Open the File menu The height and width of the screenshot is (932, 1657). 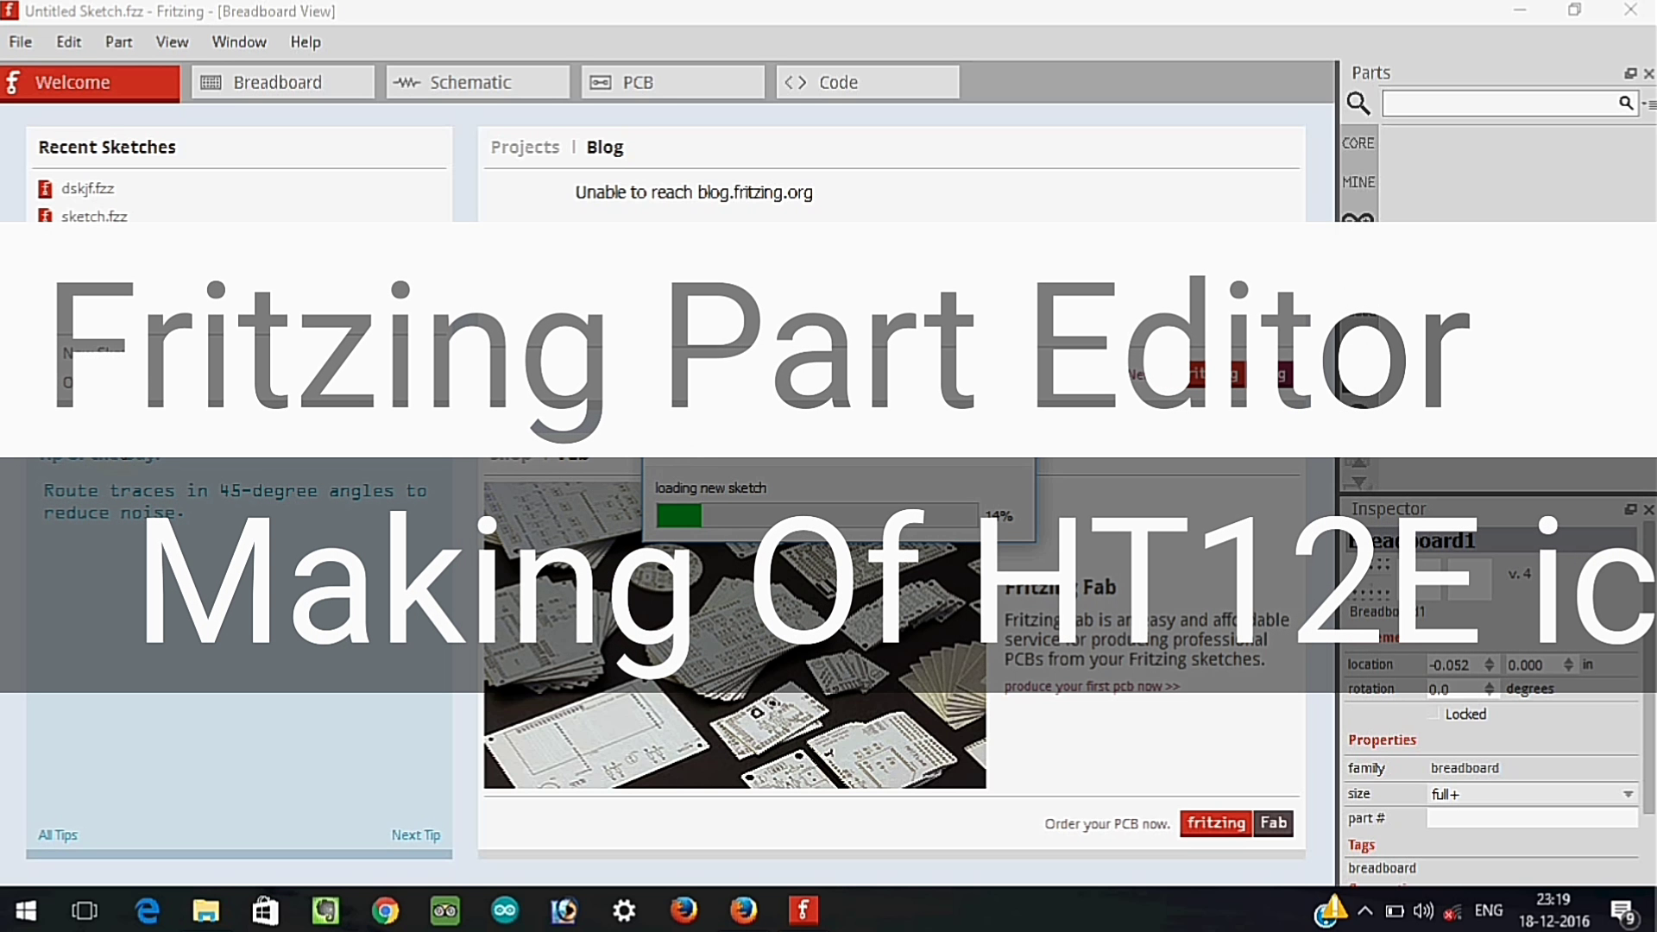click(21, 41)
